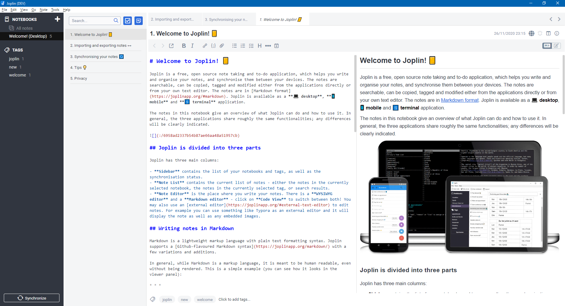Go back in note history arrow
The width and height of the screenshot is (565, 306).
point(154,46)
